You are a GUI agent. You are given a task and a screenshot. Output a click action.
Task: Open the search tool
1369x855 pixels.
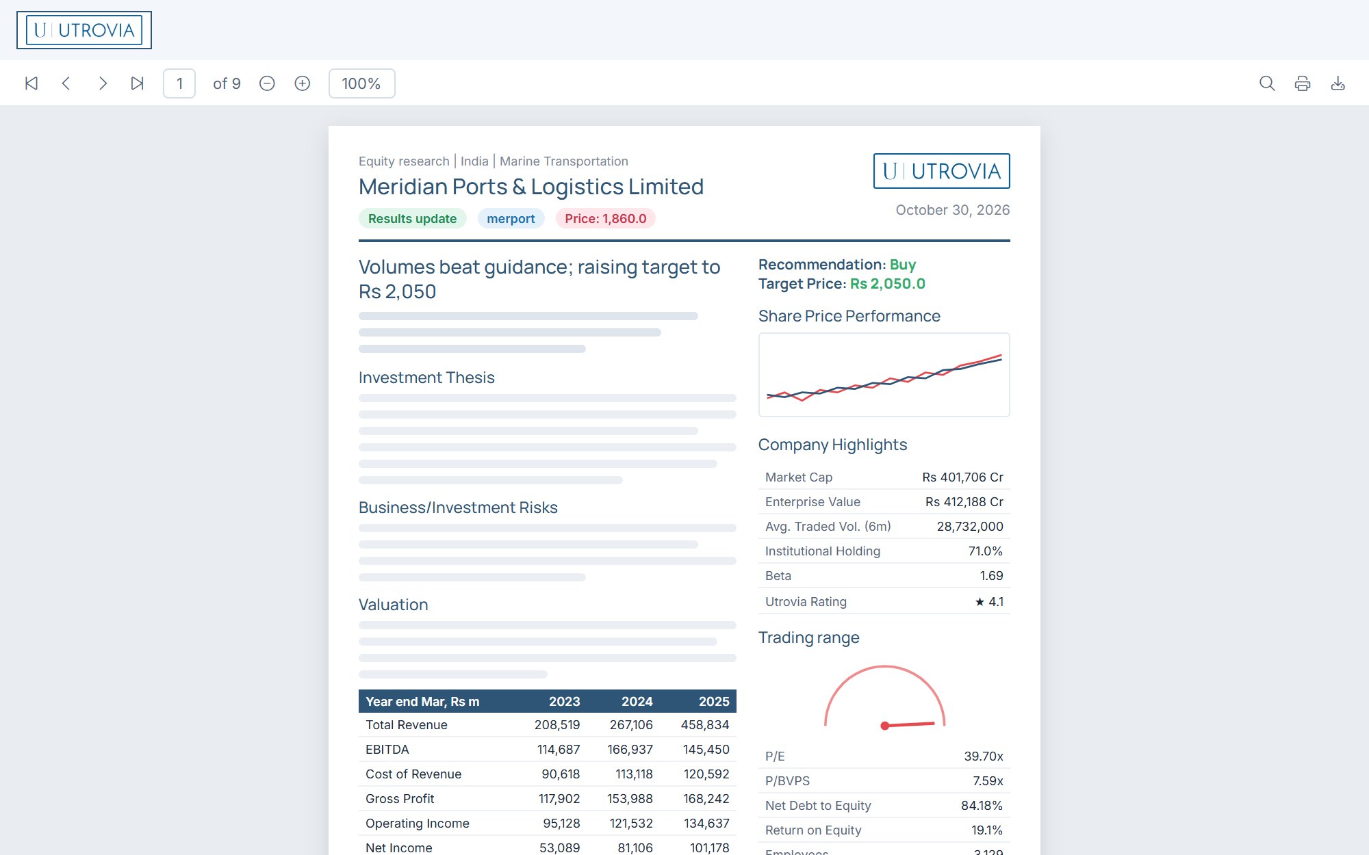(1267, 83)
